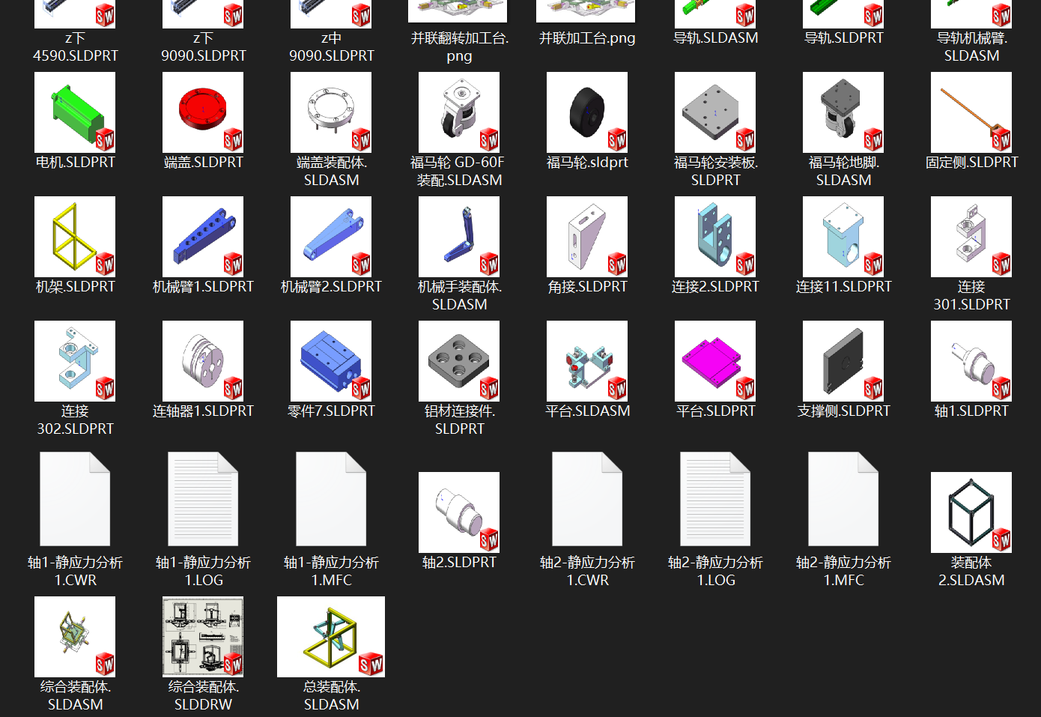The image size is (1041, 717).
Task: Select the 轴1.SLDPRT shaft icon
Action: tap(971, 361)
